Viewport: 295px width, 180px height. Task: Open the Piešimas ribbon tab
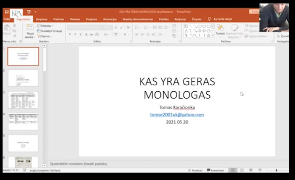point(58,19)
